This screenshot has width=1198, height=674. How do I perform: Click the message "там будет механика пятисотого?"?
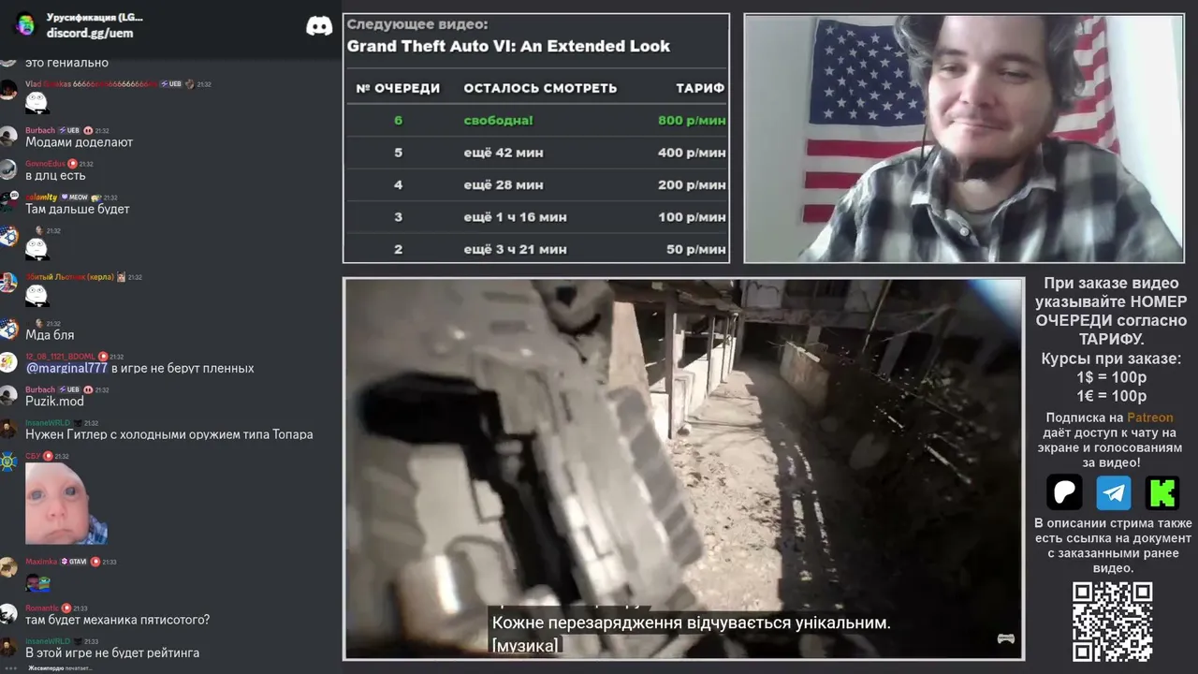pos(118,620)
